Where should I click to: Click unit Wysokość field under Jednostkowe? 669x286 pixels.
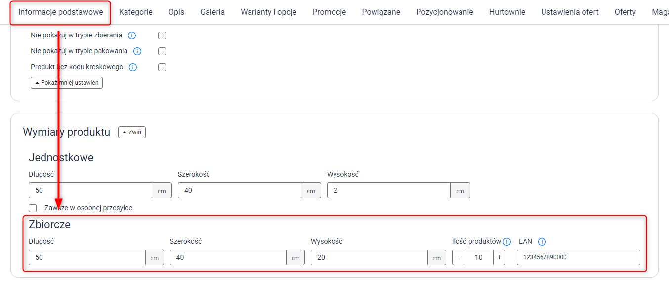point(389,190)
